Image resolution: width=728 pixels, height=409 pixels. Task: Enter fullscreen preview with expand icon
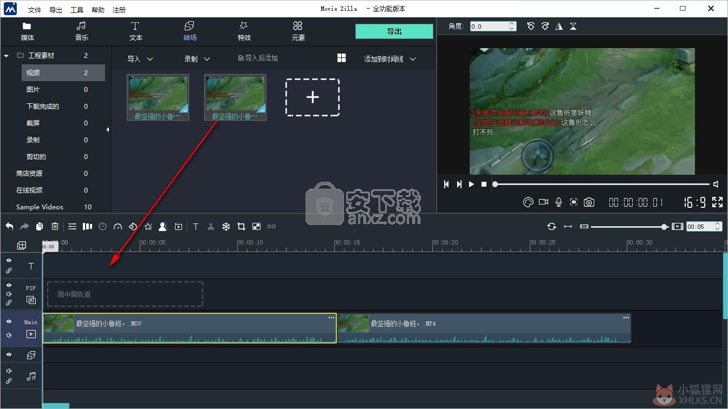717,202
